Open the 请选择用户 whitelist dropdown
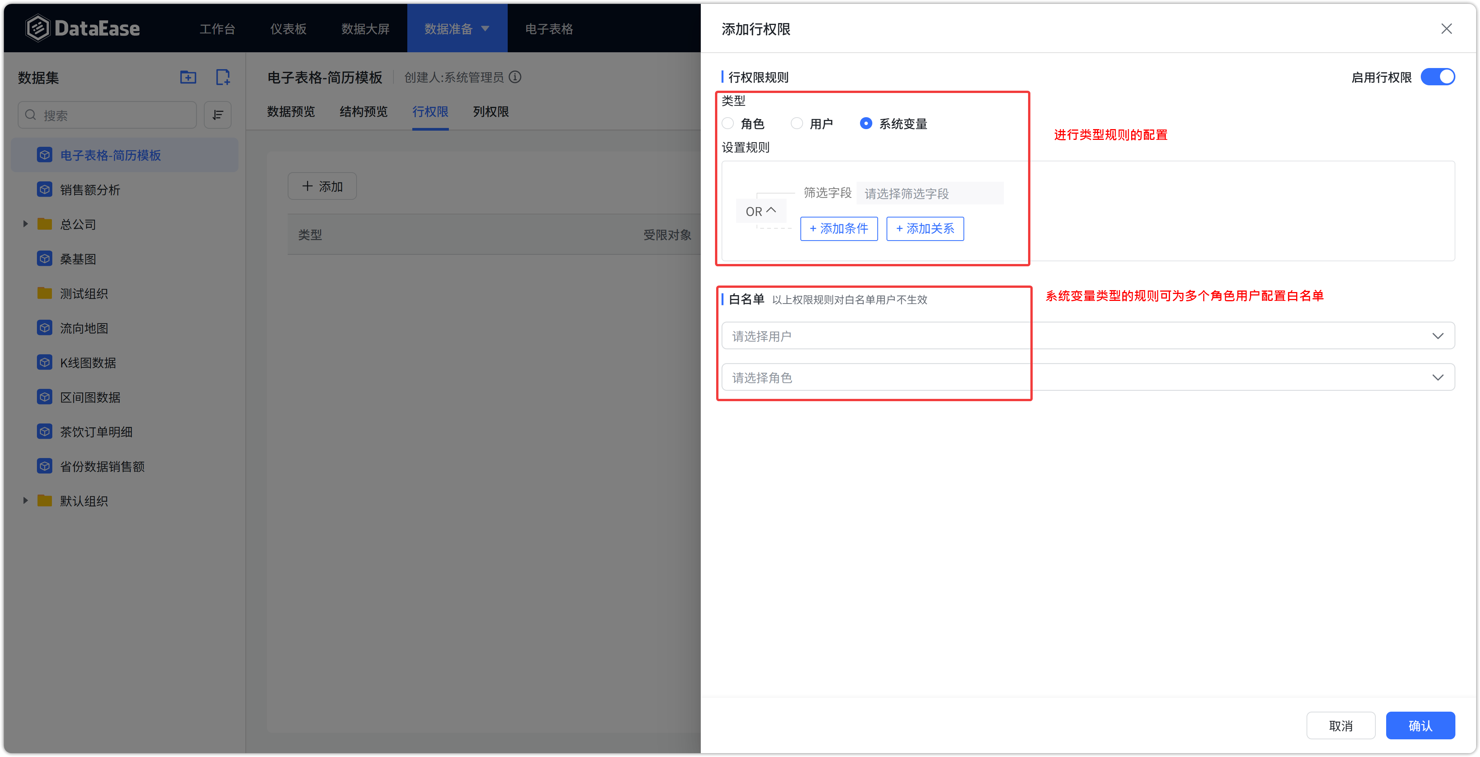1480x757 pixels. 1088,336
